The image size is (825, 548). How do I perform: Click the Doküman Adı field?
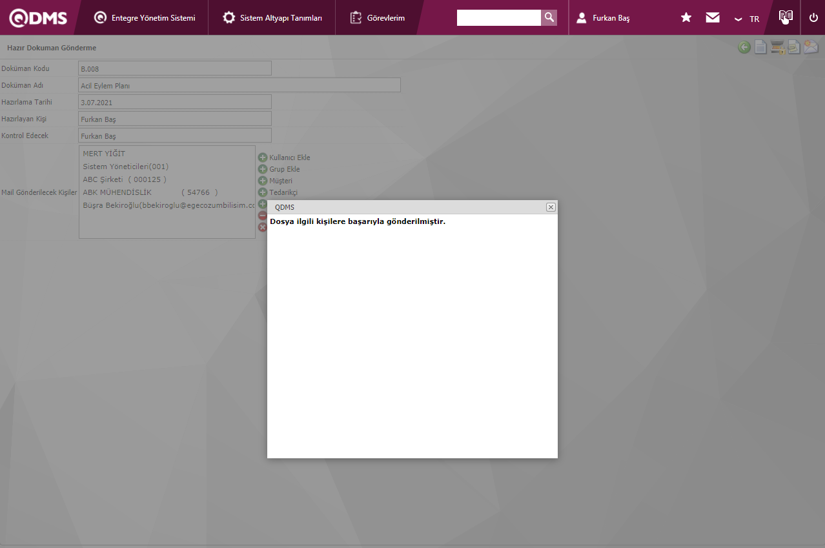coord(239,85)
